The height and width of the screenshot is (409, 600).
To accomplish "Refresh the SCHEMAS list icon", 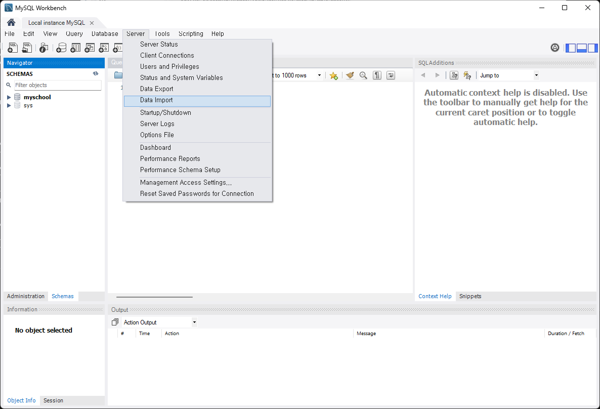I will [x=96, y=73].
